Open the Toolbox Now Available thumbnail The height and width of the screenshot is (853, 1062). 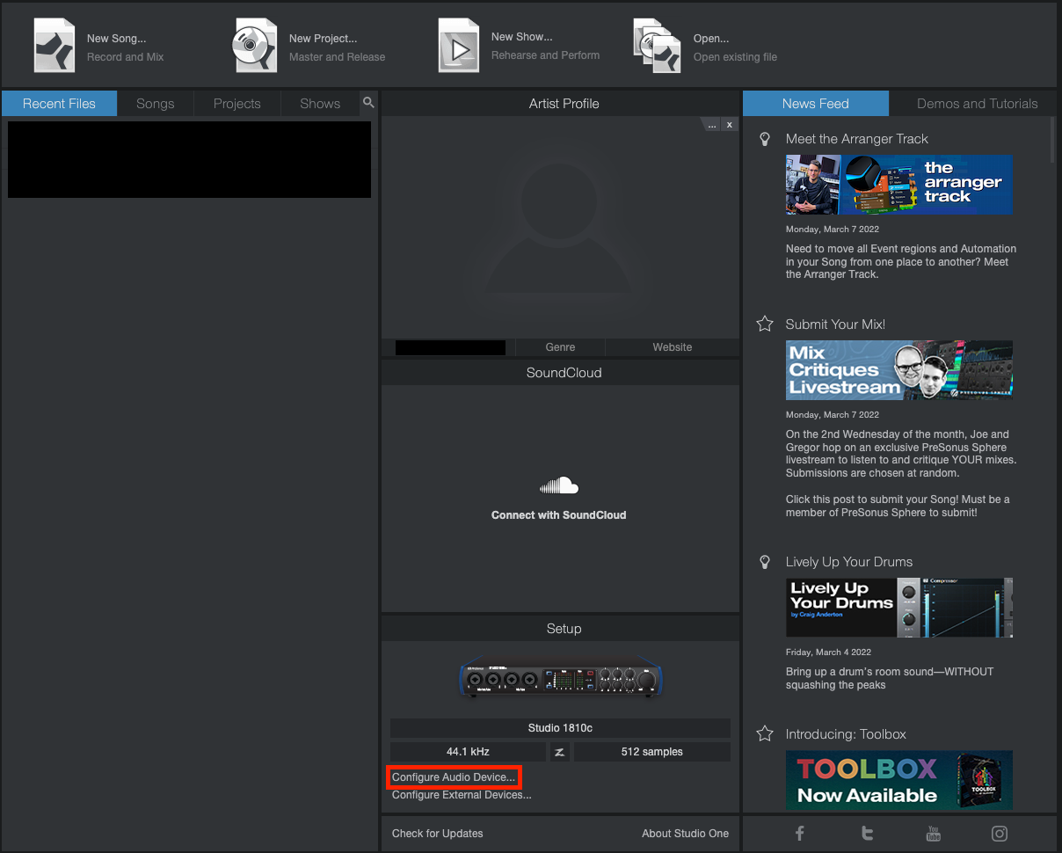click(898, 780)
